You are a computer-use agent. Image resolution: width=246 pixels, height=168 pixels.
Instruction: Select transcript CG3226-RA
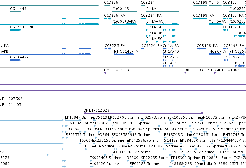pyautogui.click(x=107, y=19)
